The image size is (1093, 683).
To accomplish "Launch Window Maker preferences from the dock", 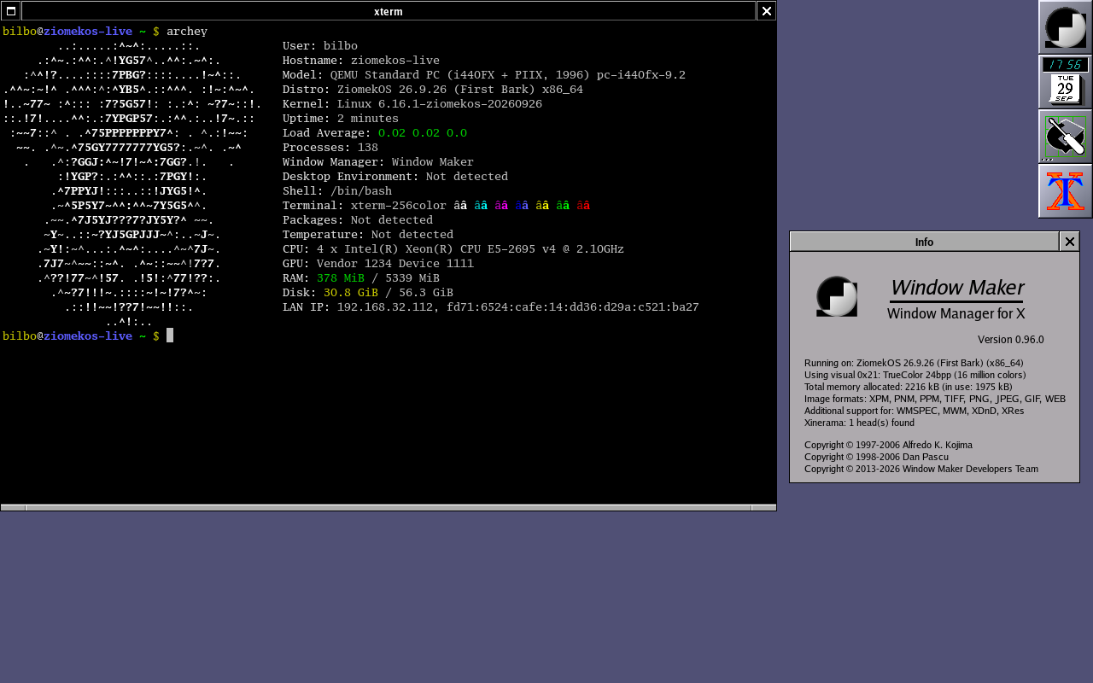I will [x=1065, y=137].
